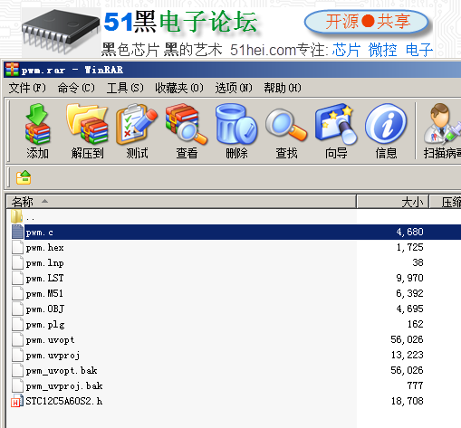
Task: Click the 开源共享 banner button
Action: [x=367, y=22]
